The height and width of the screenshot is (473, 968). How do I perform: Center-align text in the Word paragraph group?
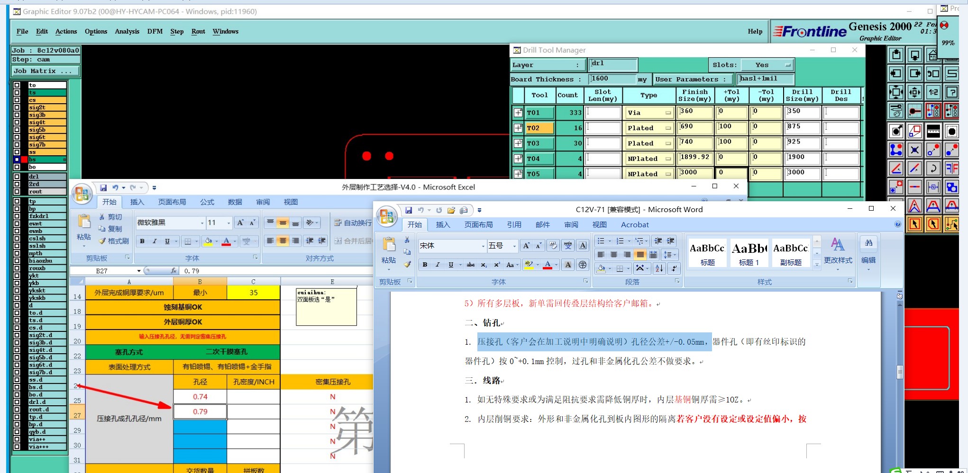pos(614,255)
